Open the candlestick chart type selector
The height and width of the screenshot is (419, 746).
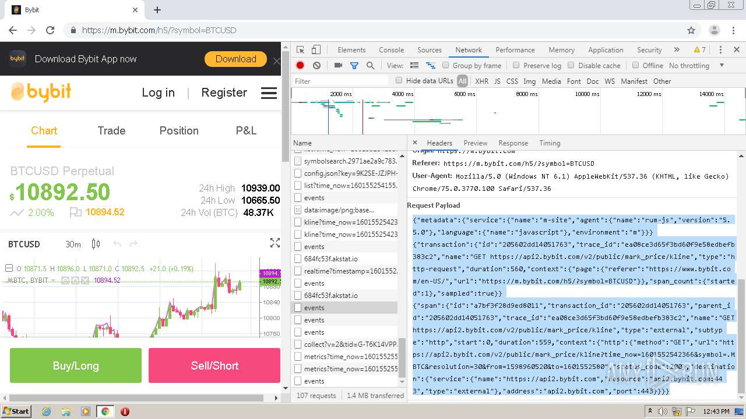pos(96,244)
